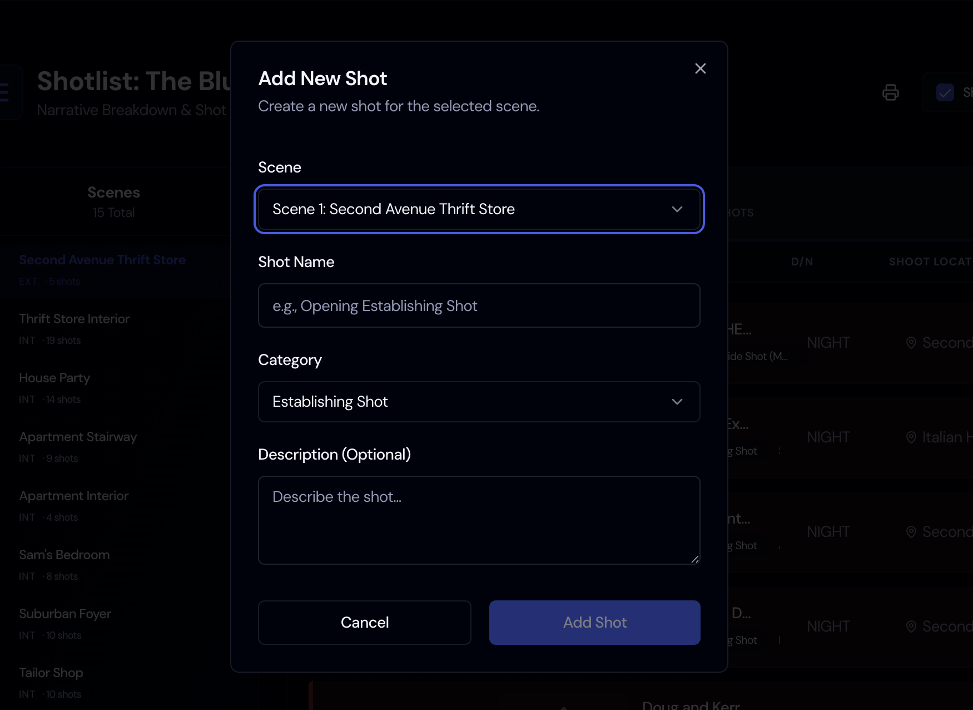The image size is (973, 710).
Task: Click the map pin on the bottom NIGHT row
Action: pos(911,626)
